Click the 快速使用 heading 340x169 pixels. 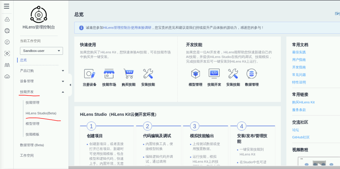pos(88,45)
